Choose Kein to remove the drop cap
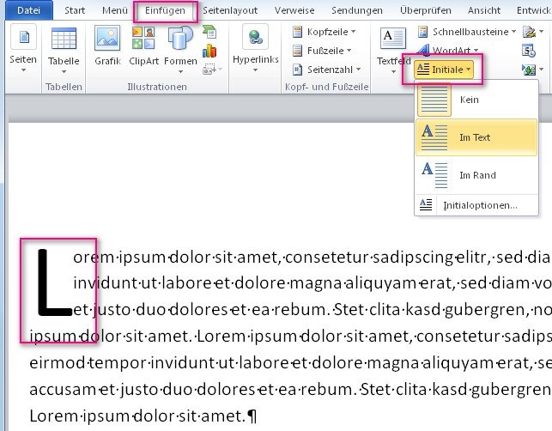 476,100
